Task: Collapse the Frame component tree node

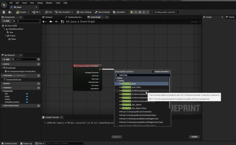Action: click(6, 36)
